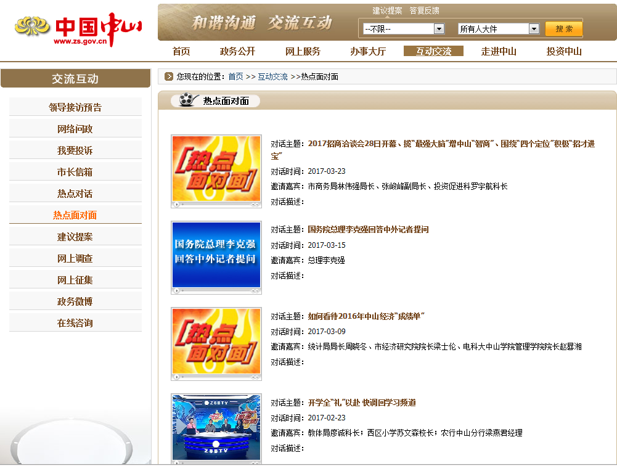Click the 首页 breadcrumb link
The image size is (617, 466).
pos(235,77)
